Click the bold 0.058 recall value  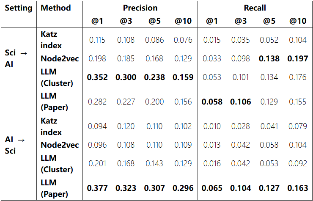click(212, 102)
